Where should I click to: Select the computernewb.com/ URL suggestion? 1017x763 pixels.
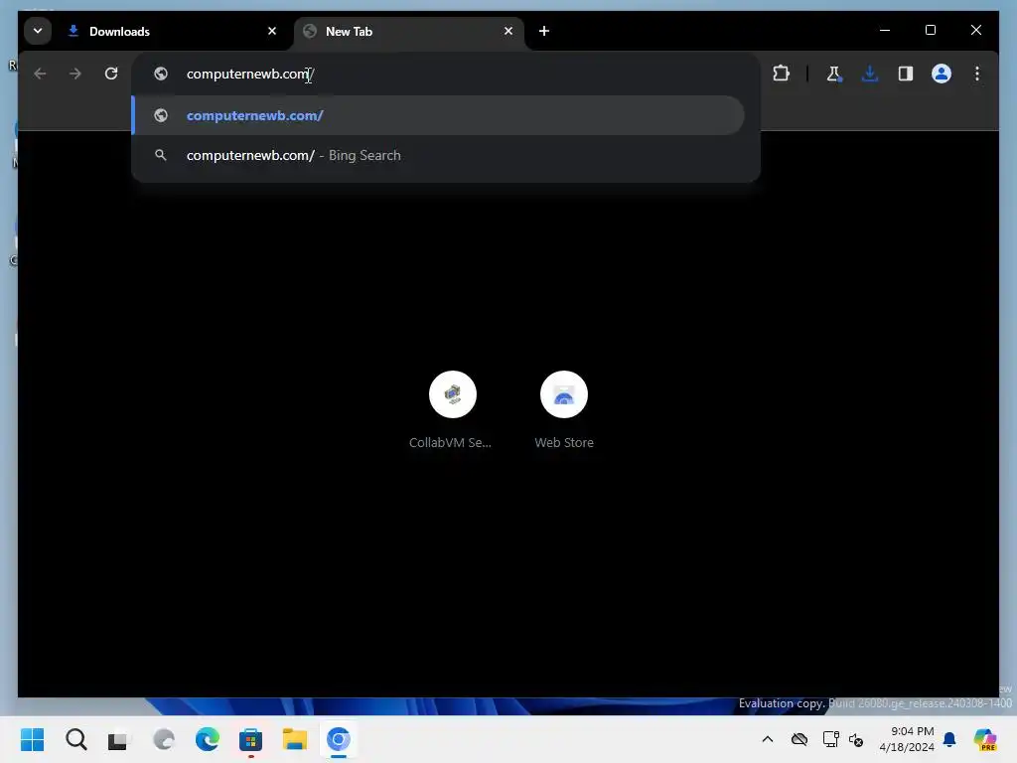[x=438, y=115]
